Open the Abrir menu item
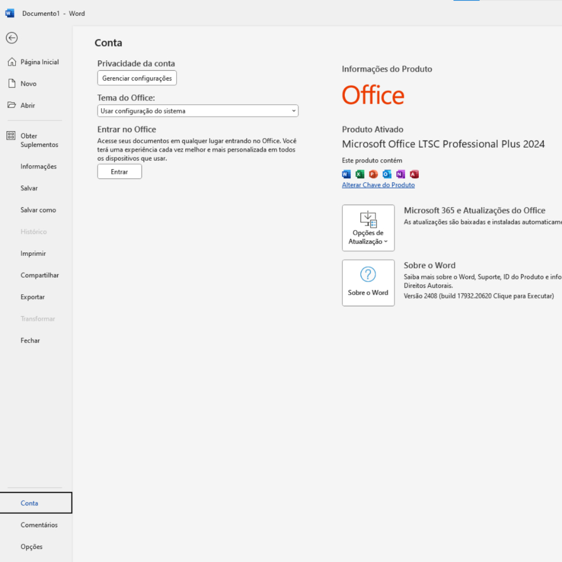Viewport: 562px width, 562px height. pyautogui.click(x=27, y=105)
